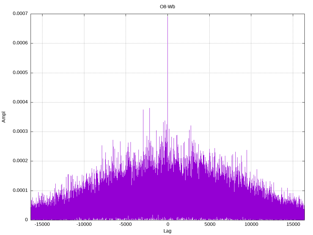Click the tip of the tallest peak at lag 0
Viewport: 313px width, 235px height.
tap(168, 16)
